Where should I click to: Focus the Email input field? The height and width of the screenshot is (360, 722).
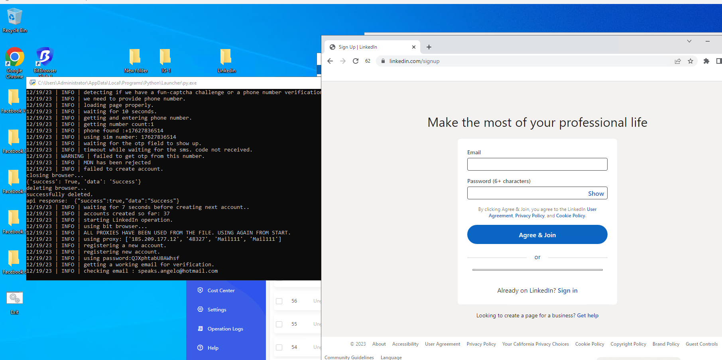coord(537,164)
